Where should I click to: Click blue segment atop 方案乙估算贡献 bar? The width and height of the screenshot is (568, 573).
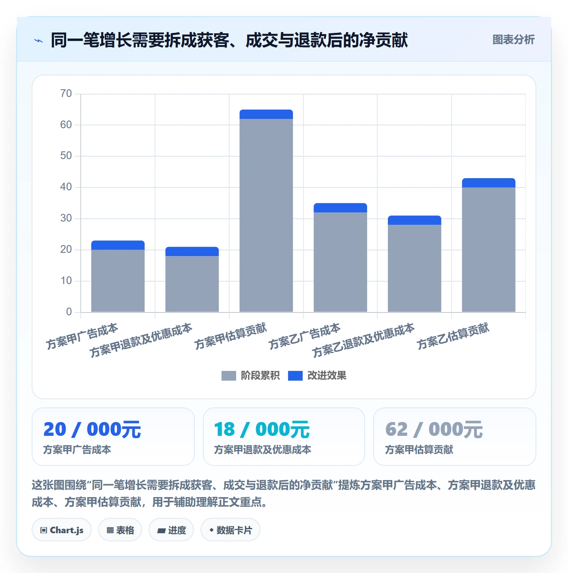(488, 183)
